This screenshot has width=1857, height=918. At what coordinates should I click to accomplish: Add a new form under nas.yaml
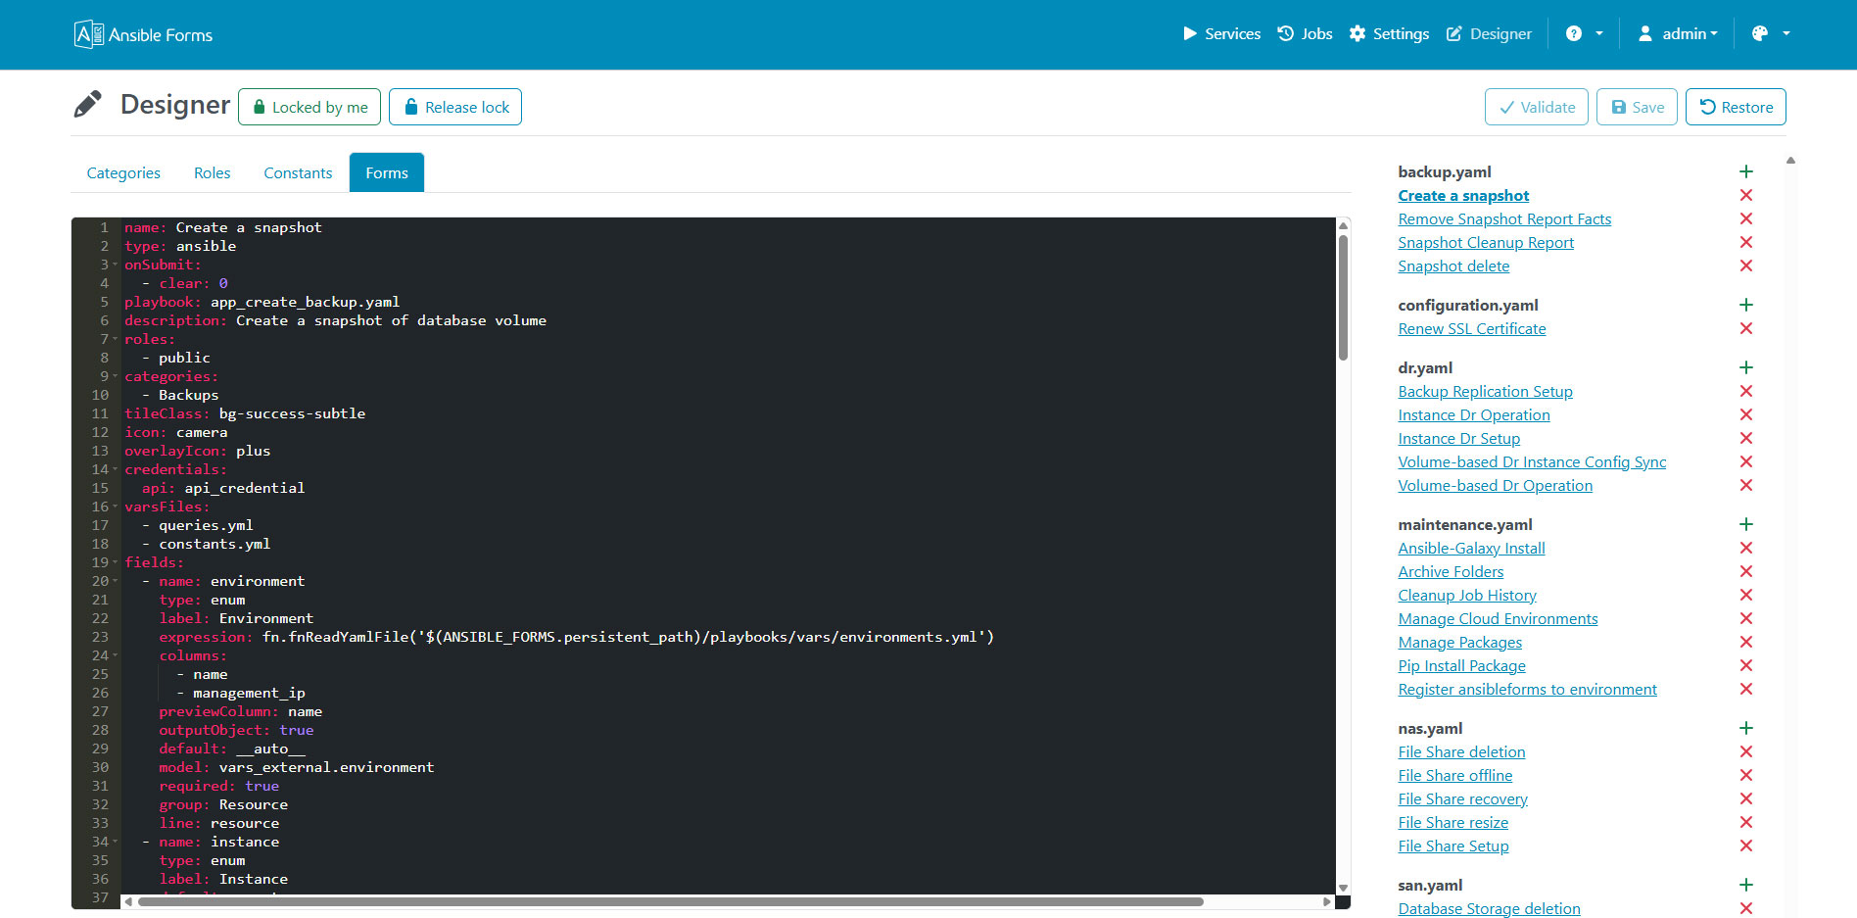click(1746, 728)
